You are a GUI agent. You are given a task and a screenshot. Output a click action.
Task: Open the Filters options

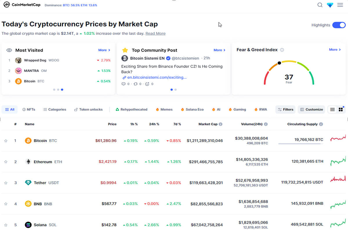285,109
